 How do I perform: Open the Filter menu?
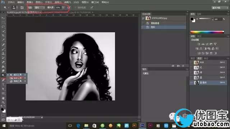pyautogui.click(x=68, y=2)
